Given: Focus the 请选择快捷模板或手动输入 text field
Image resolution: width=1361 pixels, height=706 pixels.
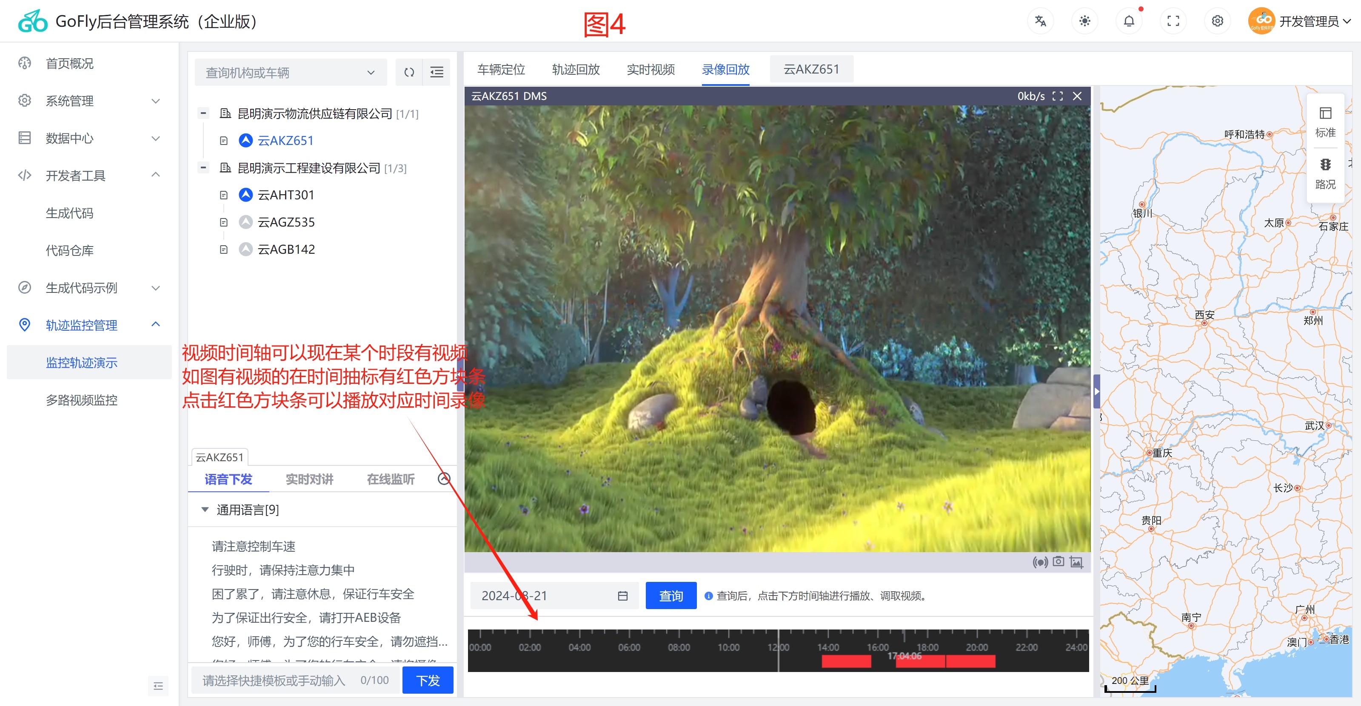Looking at the screenshot, I should pyautogui.click(x=296, y=680).
